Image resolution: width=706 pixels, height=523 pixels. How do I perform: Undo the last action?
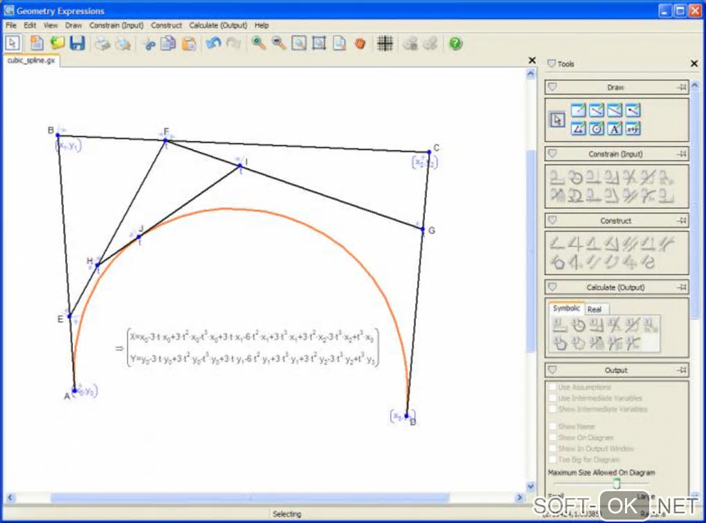click(213, 43)
